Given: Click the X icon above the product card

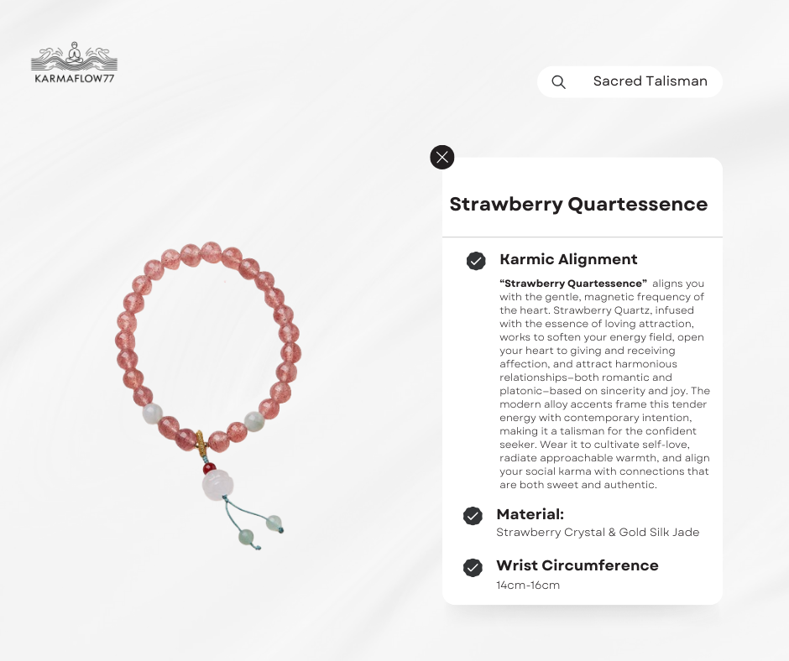Looking at the screenshot, I should click(x=442, y=157).
